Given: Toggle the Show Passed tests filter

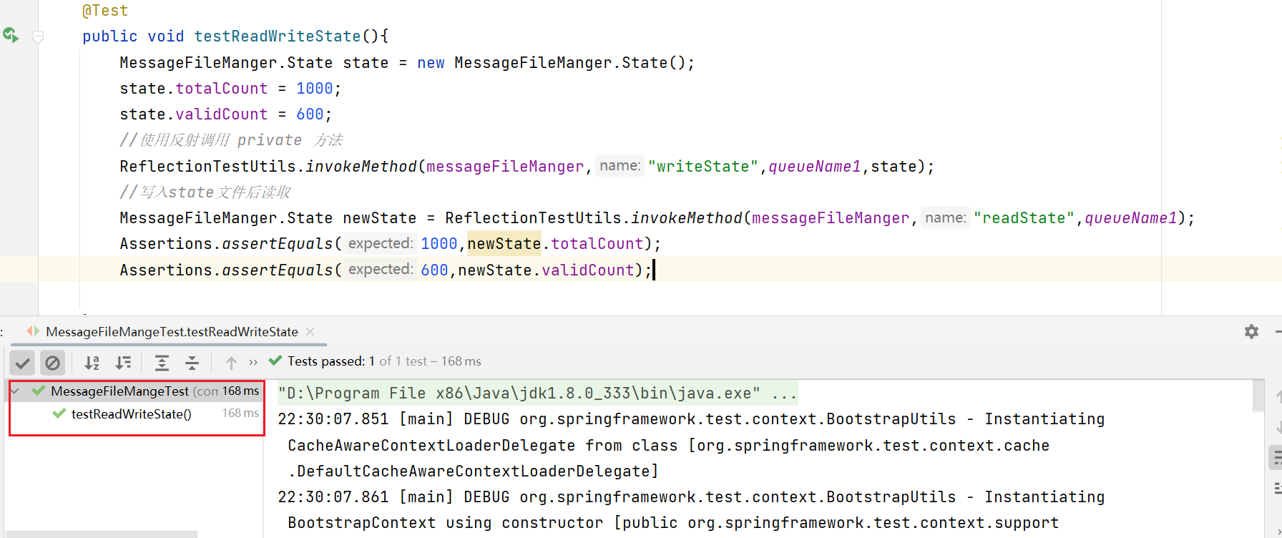Looking at the screenshot, I should coord(23,363).
